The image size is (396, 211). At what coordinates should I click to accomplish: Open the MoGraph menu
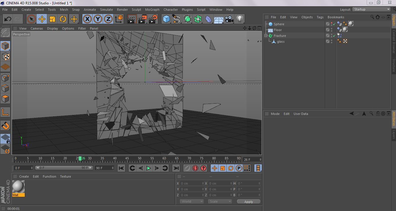click(x=152, y=10)
